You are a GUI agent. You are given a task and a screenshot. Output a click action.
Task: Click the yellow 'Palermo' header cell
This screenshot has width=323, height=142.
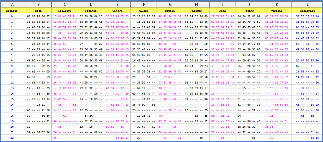pos(196,10)
